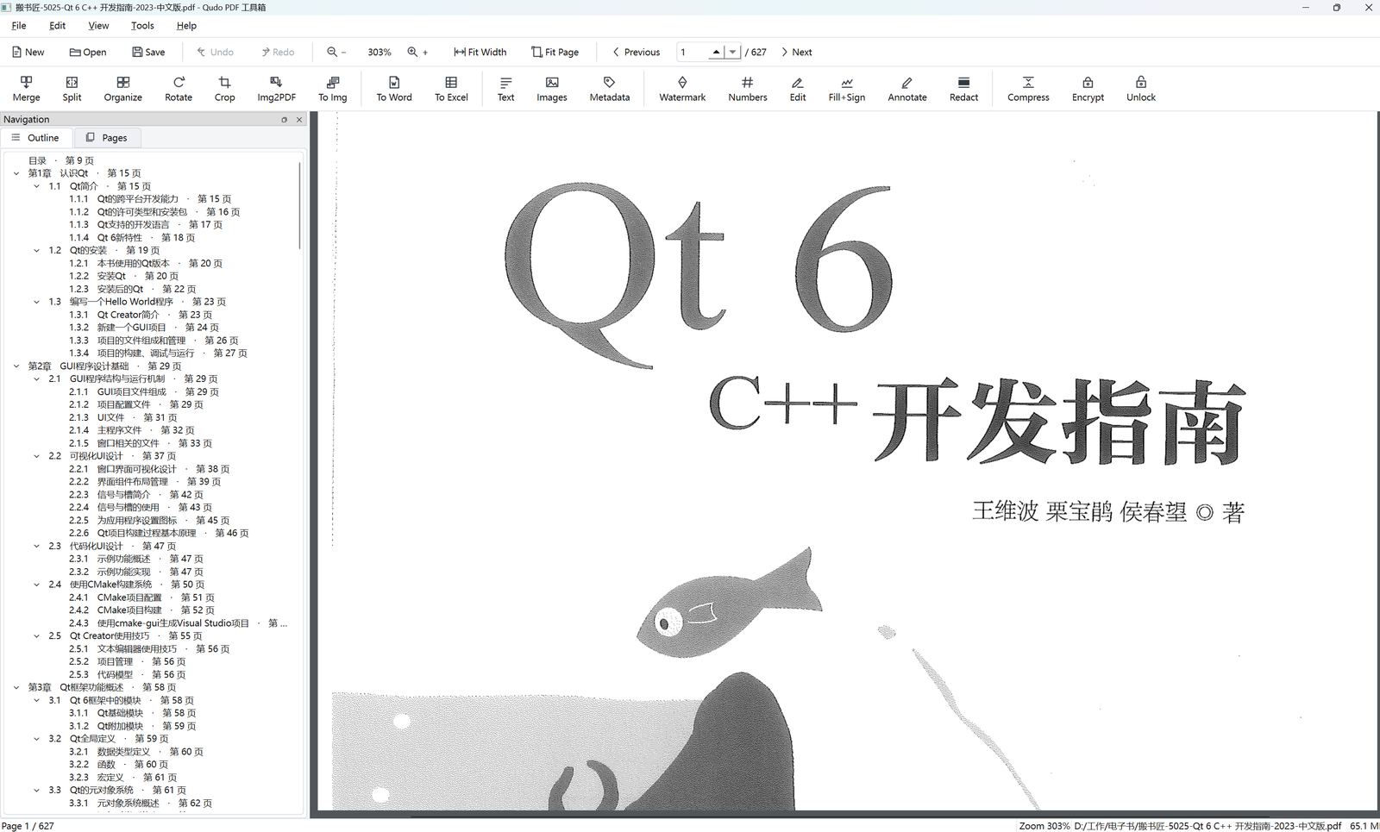This screenshot has height=832, width=1380.
Task: Collapse the 第2章 GUI程序设计基础 node
Action: (x=16, y=366)
